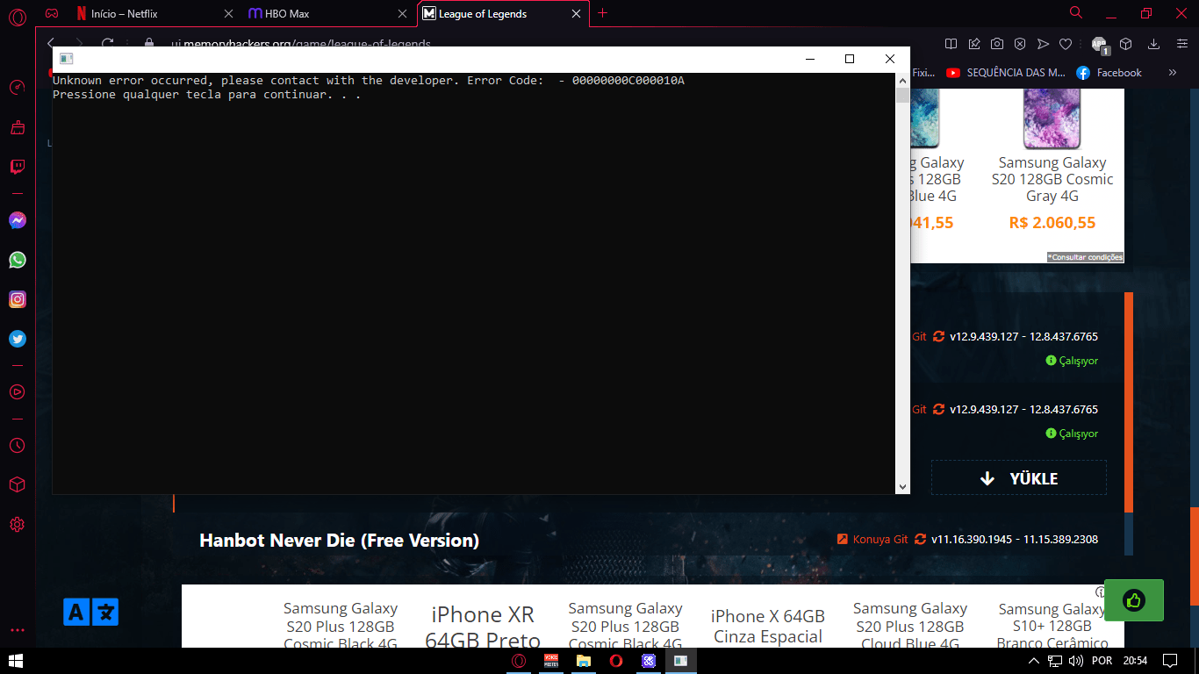
Task: Click the console window scroll-down arrow
Action: pos(902,486)
